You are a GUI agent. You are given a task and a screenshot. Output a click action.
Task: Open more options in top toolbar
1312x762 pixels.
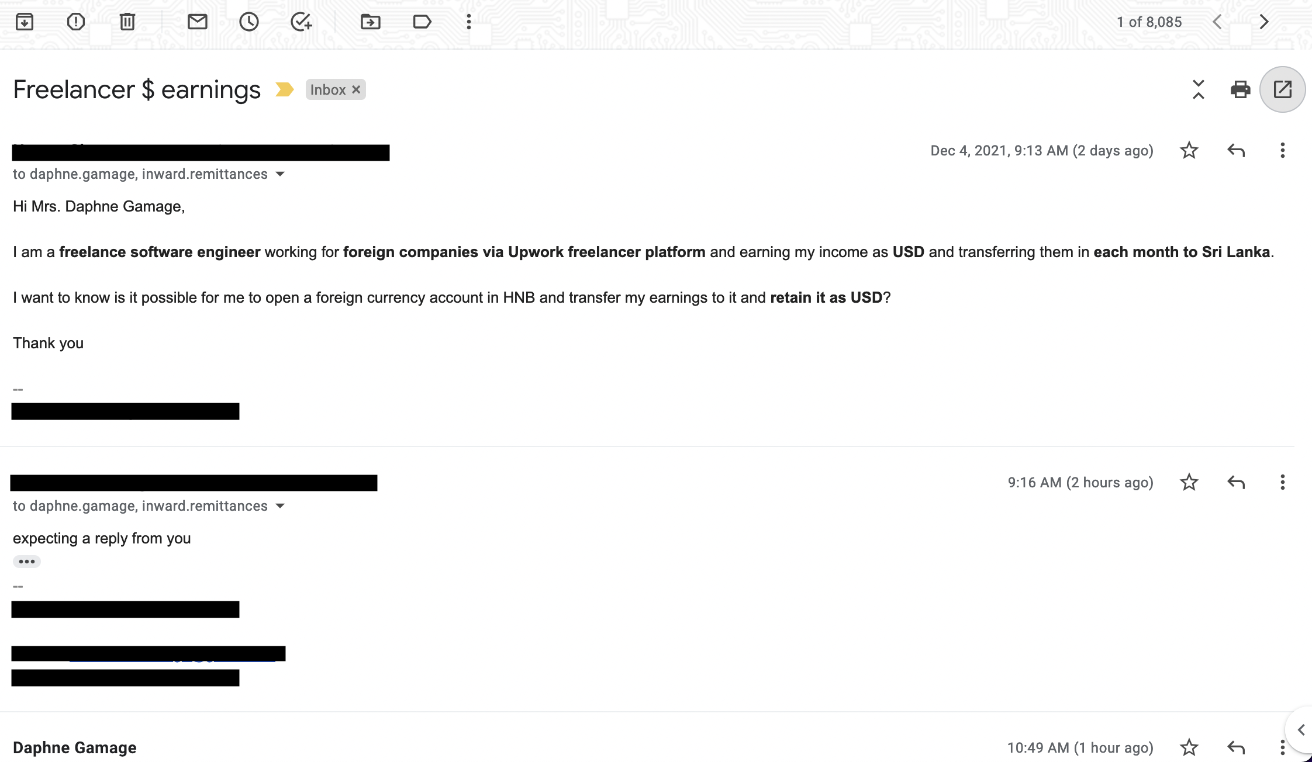coord(469,22)
